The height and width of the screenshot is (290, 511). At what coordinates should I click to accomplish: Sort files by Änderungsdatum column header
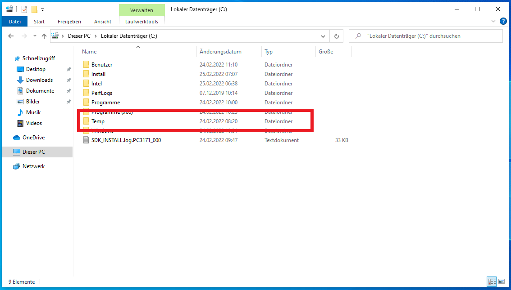221,52
